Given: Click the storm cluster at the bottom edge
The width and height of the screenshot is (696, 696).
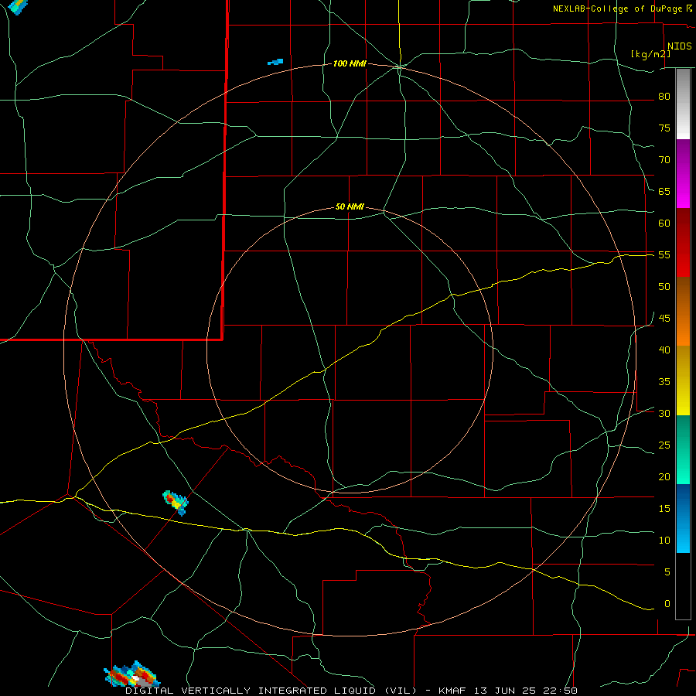Looking at the screenshot, I should 132,674.
